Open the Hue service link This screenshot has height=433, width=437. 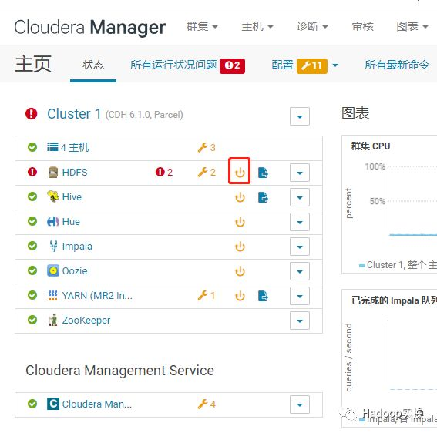(x=71, y=222)
